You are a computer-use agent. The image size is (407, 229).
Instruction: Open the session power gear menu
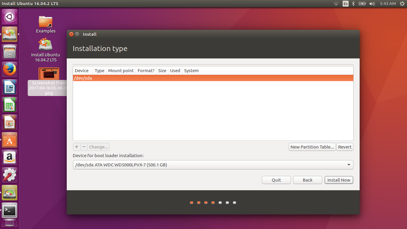[x=402, y=4]
